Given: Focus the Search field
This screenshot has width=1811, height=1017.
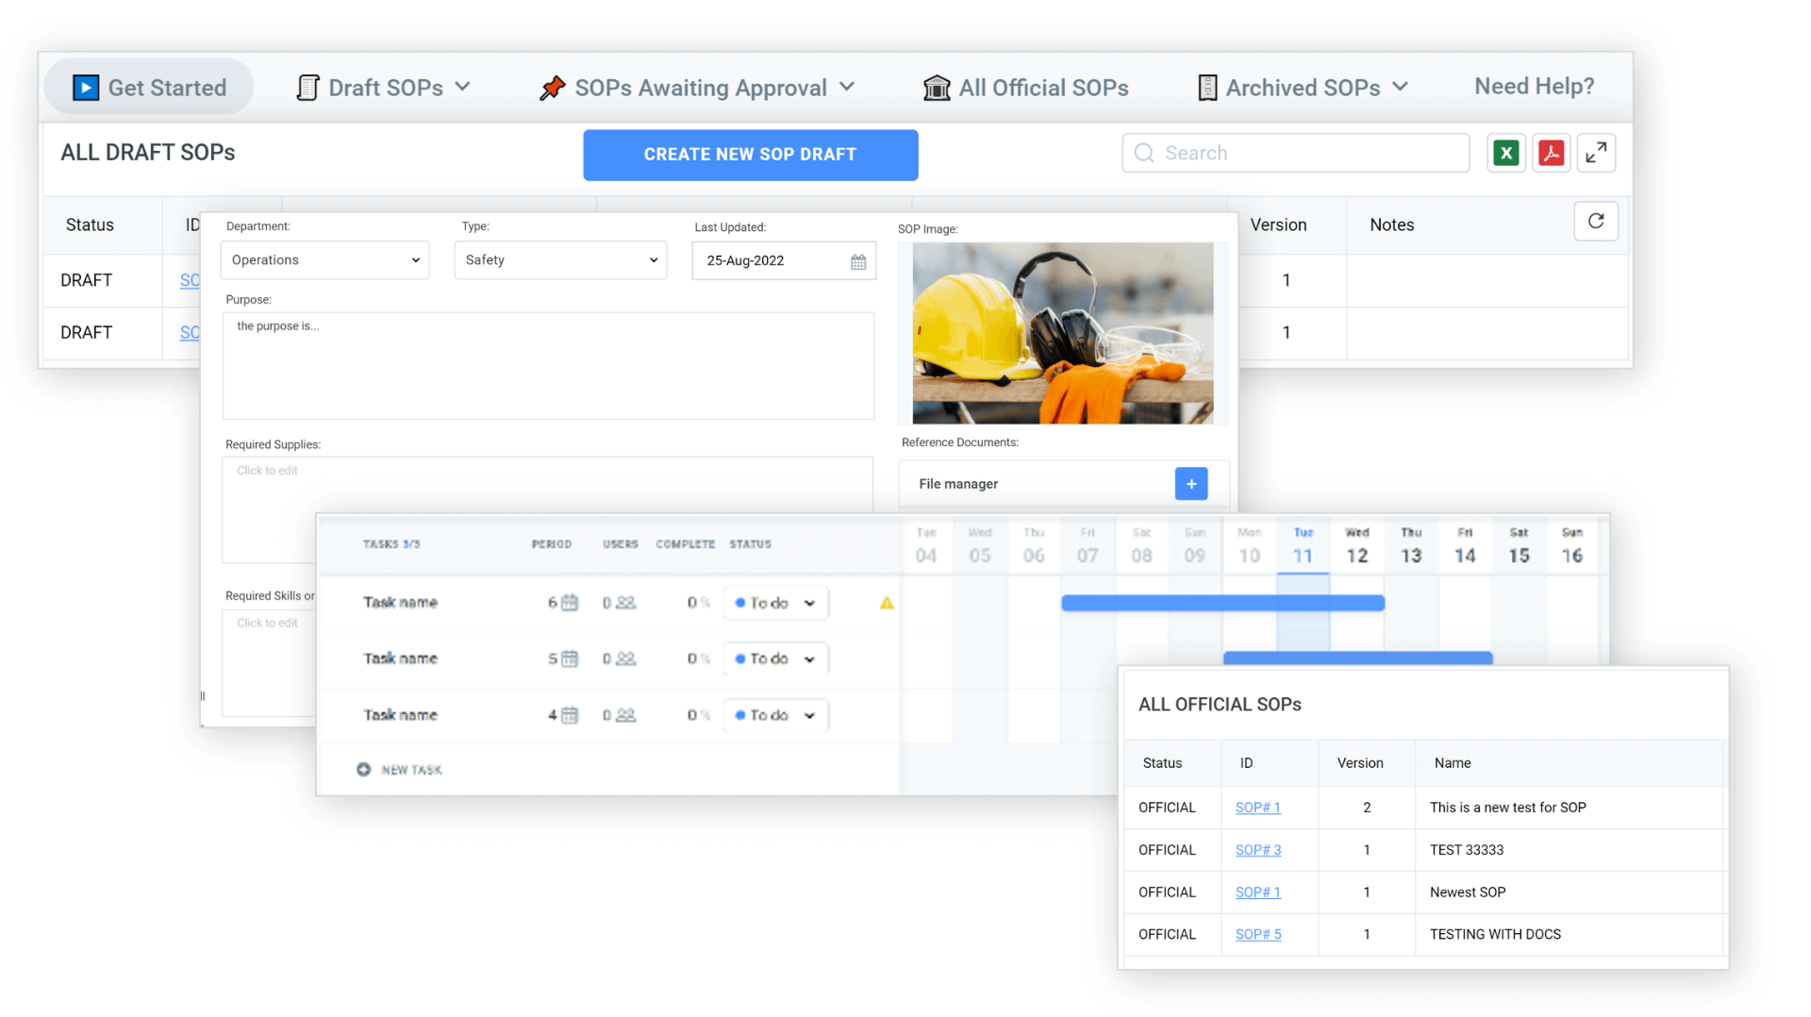Looking at the screenshot, I should (x=1295, y=153).
